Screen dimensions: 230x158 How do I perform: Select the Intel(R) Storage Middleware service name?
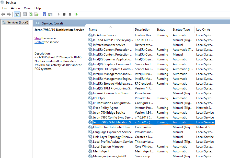pyautogui.click(x=113, y=84)
